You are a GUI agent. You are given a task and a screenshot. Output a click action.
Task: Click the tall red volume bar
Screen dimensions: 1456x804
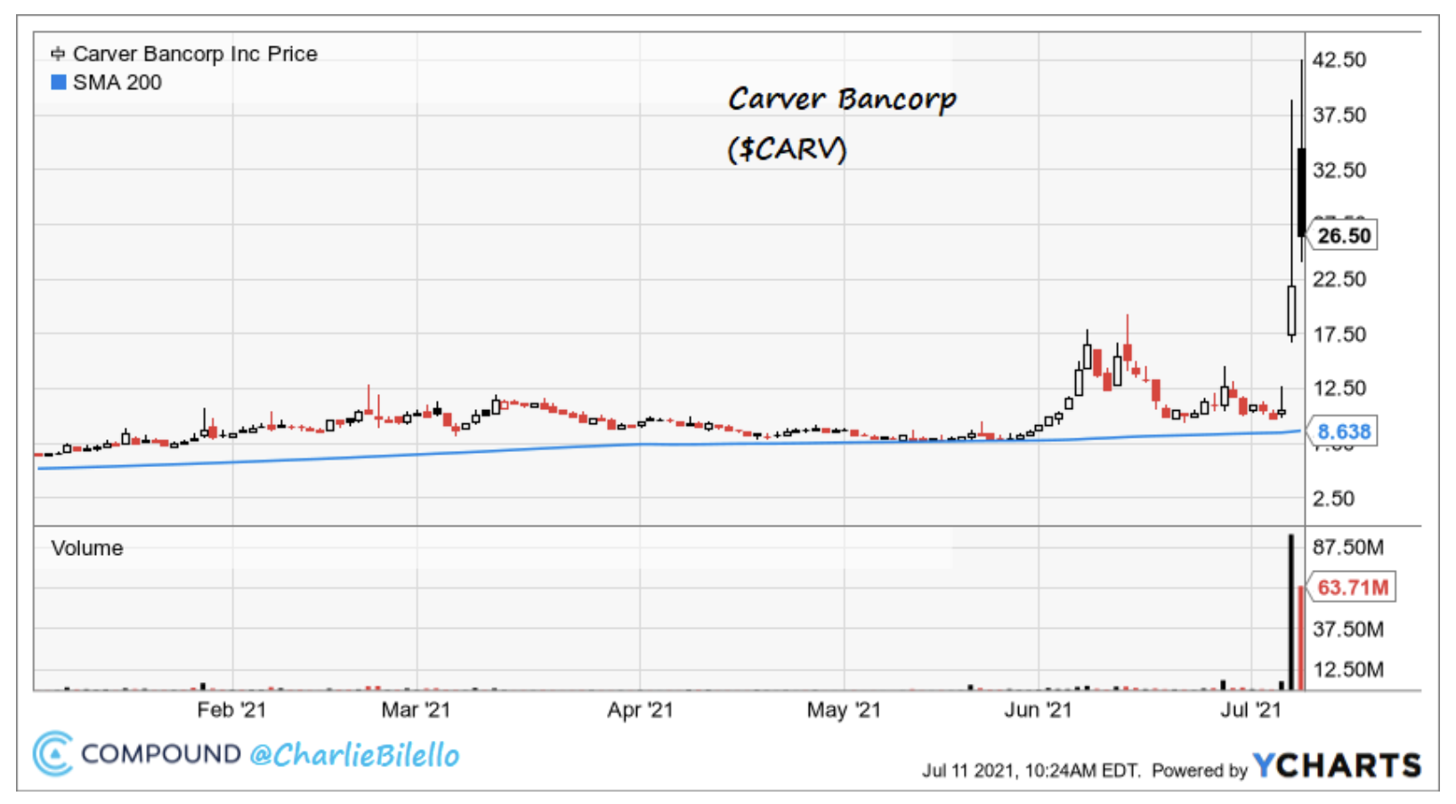1301,638
